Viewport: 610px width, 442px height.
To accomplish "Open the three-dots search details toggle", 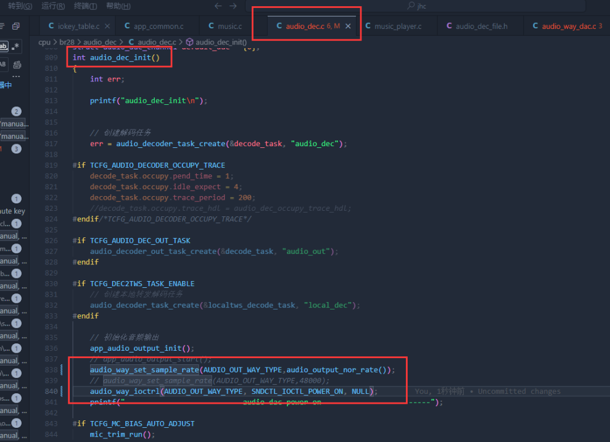I will [x=16, y=76].
